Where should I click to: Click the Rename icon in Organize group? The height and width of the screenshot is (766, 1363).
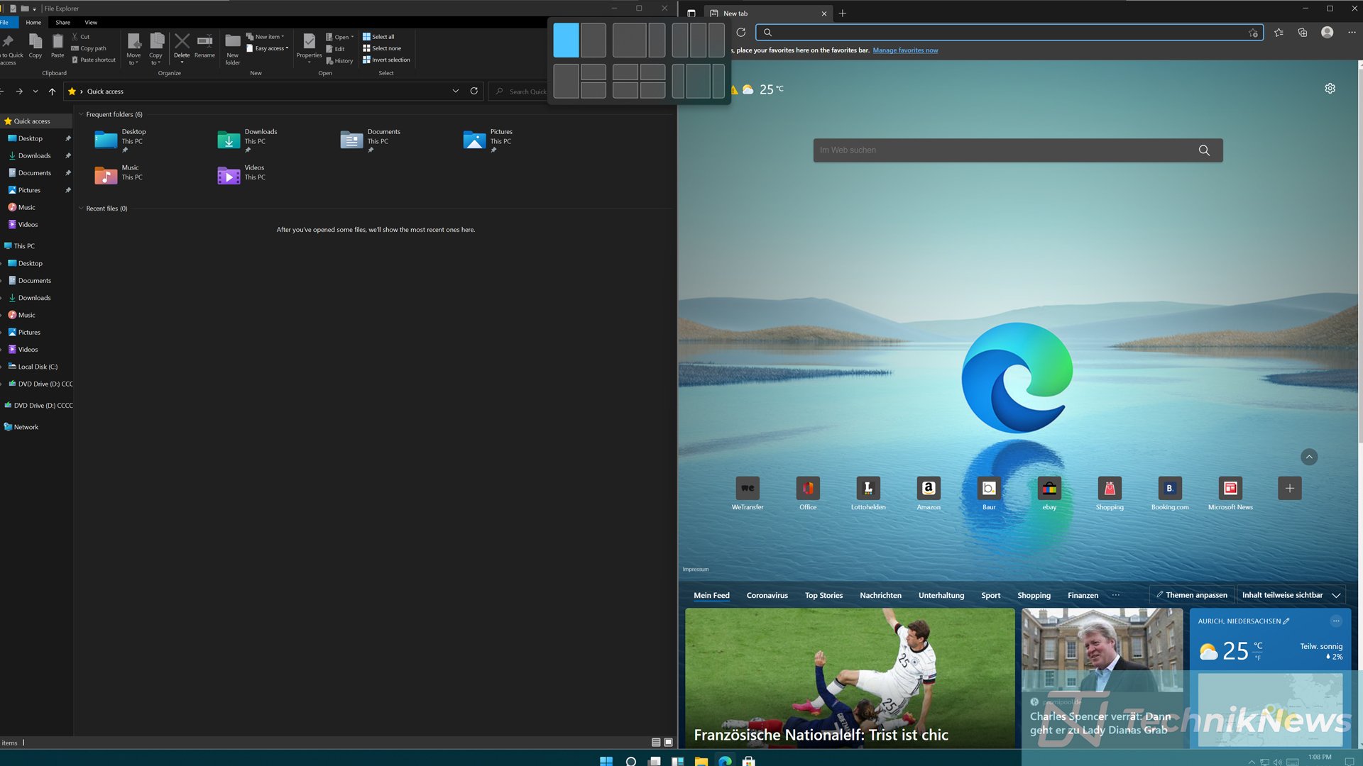204,45
